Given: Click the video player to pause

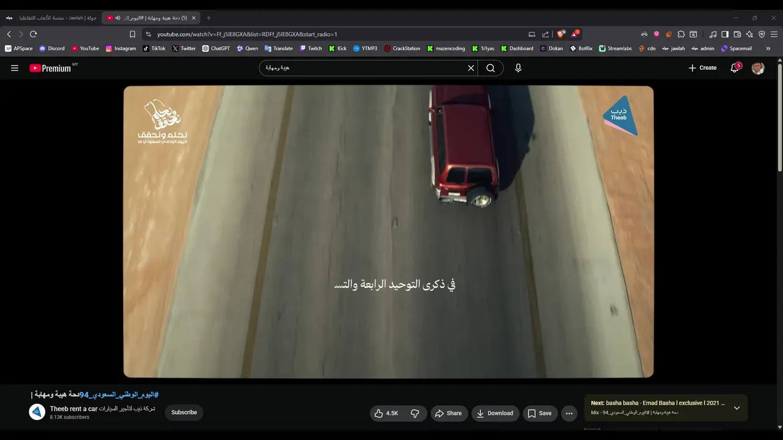Looking at the screenshot, I should click(388, 232).
